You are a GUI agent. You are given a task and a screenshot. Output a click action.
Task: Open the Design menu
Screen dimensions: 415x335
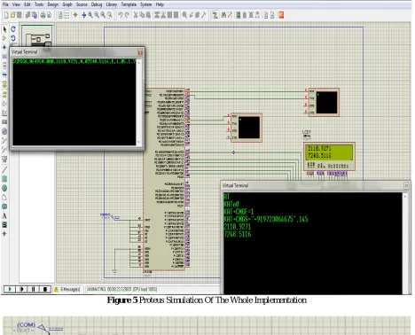pos(53,4)
